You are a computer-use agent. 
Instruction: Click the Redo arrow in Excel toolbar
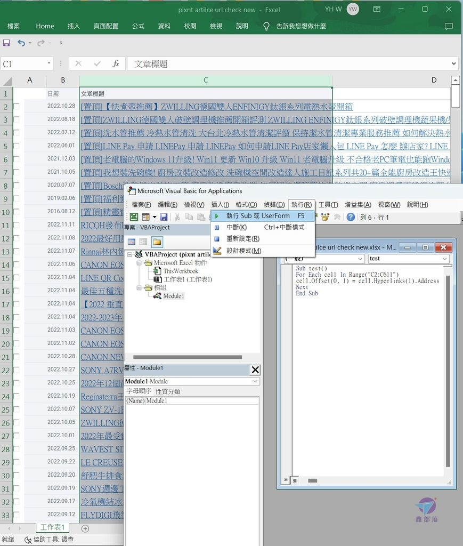tap(41, 43)
